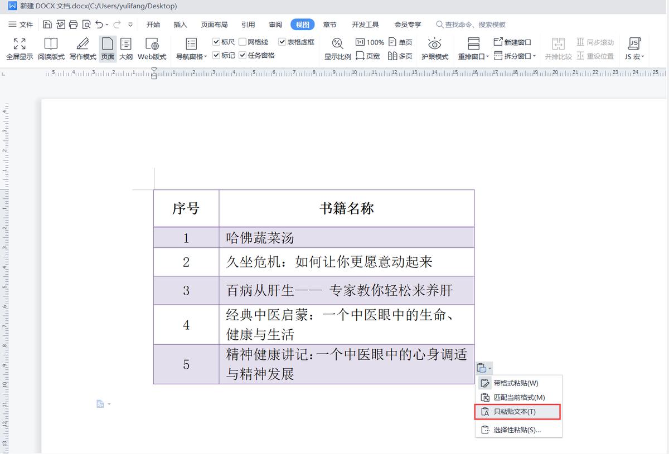Viewport: 669px width, 454px height.
Task: Uncheck the 标尺 ruler checkbox
Action: tap(217, 42)
